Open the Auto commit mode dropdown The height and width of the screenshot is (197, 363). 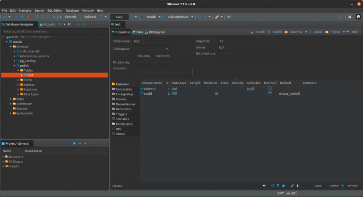point(119,16)
